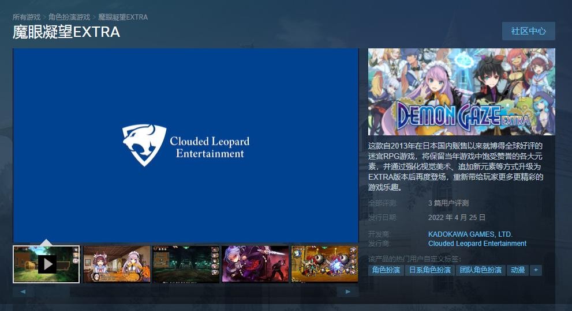Select the 角色扮演 tag
The height and width of the screenshot is (311, 572).
click(x=386, y=270)
